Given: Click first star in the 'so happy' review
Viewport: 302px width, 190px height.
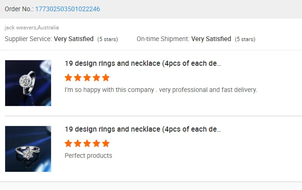Looking at the screenshot, I should pos(68,77).
